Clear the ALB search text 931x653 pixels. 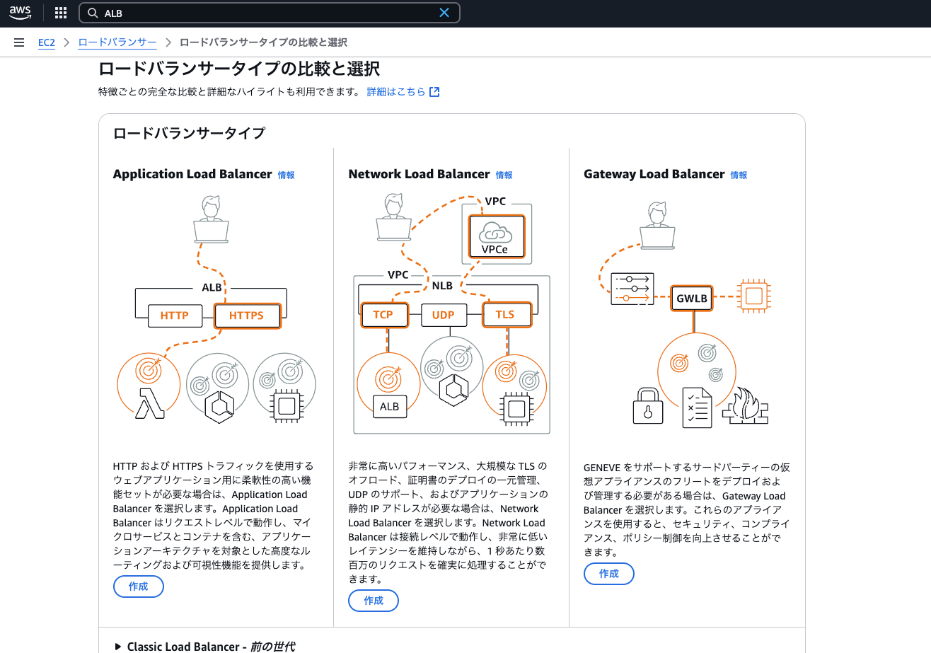[x=444, y=13]
